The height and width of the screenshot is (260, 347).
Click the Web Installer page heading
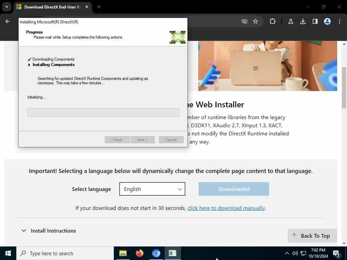tap(216, 104)
